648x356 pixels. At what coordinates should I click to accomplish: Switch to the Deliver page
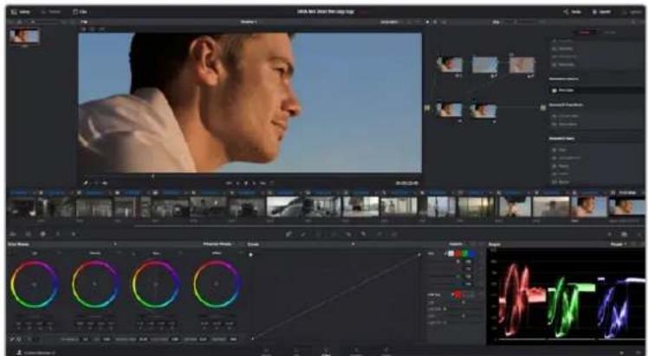pyautogui.click(x=386, y=351)
